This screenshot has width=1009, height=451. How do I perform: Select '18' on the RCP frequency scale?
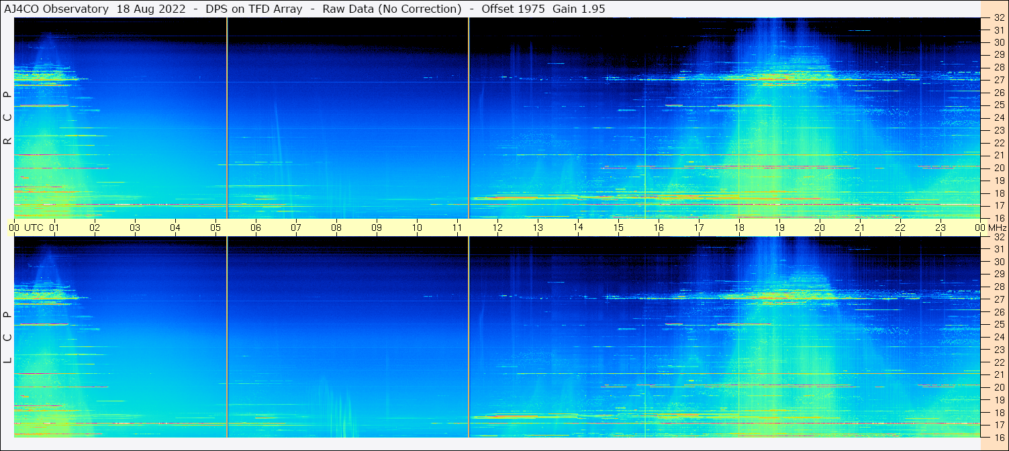point(998,193)
